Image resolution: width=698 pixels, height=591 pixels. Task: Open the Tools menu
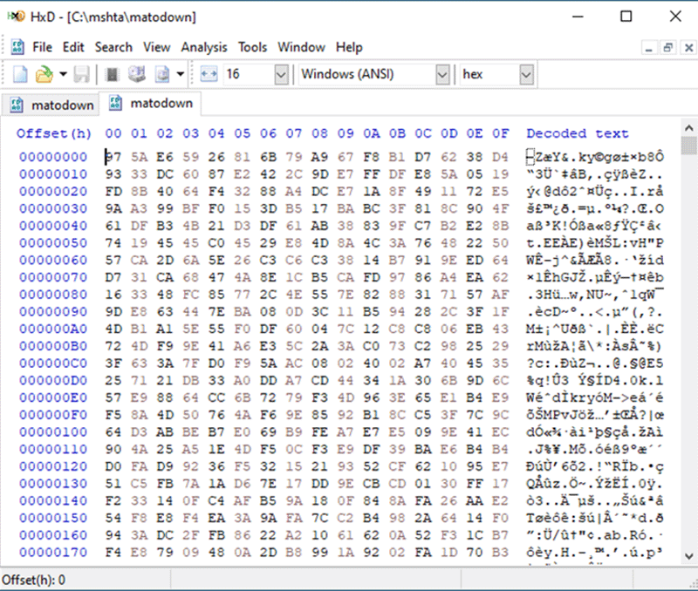click(x=252, y=47)
